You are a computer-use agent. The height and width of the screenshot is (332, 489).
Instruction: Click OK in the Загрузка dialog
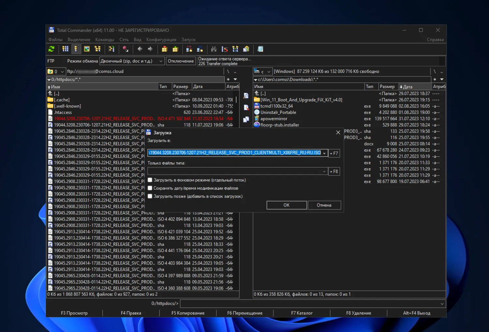click(286, 205)
